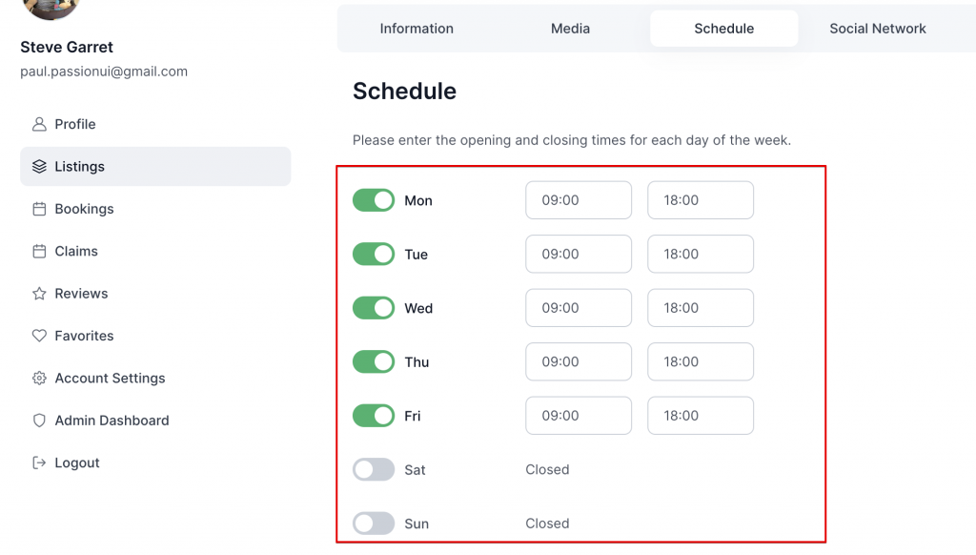Switch to the Media tab

click(x=570, y=29)
